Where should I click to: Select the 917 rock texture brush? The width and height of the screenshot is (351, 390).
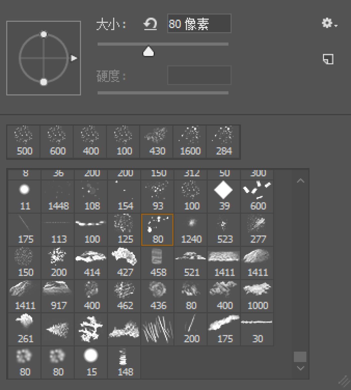point(58,296)
